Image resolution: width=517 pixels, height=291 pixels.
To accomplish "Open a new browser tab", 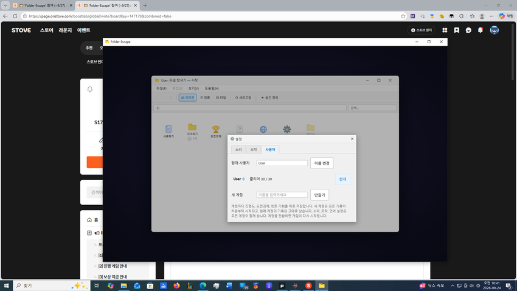I will point(145,5).
